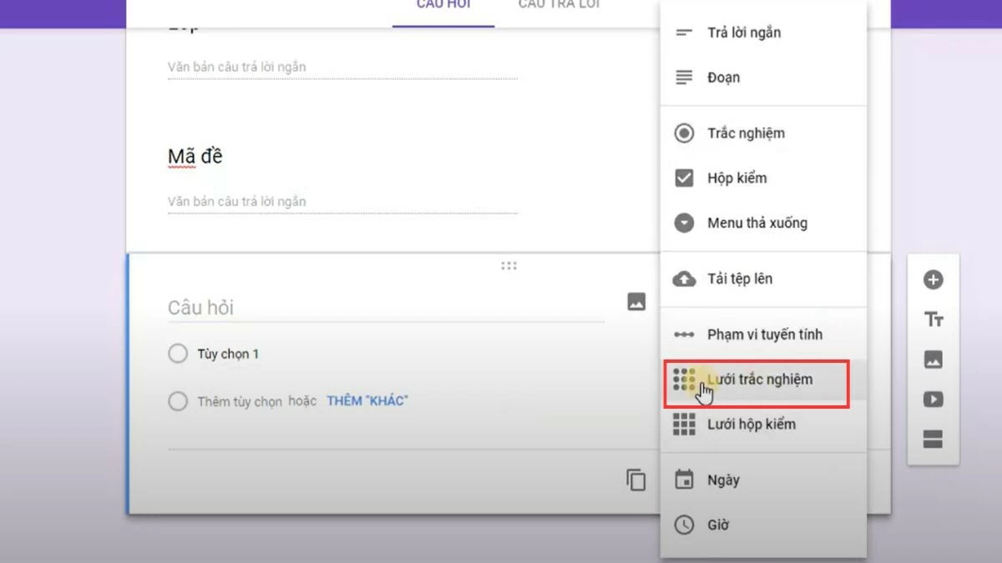Duplicate the question with the copy icon
1002x563 pixels.
pos(635,480)
